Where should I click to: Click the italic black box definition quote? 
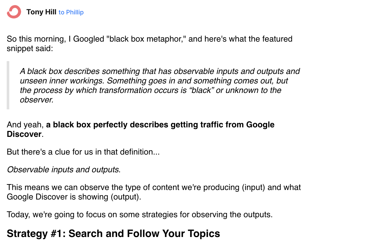click(x=160, y=85)
